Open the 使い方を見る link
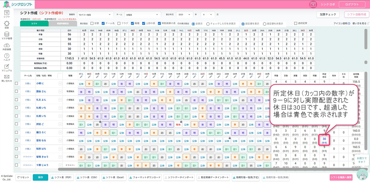The width and height of the screenshot is (370, 182). [361, 24]
